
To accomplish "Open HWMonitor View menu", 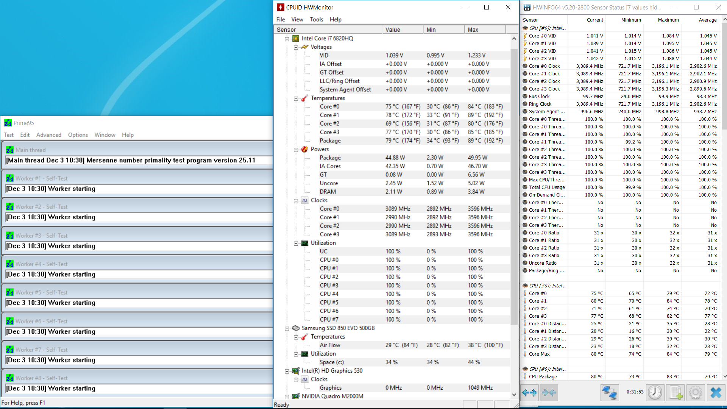I will pos(297,19).
